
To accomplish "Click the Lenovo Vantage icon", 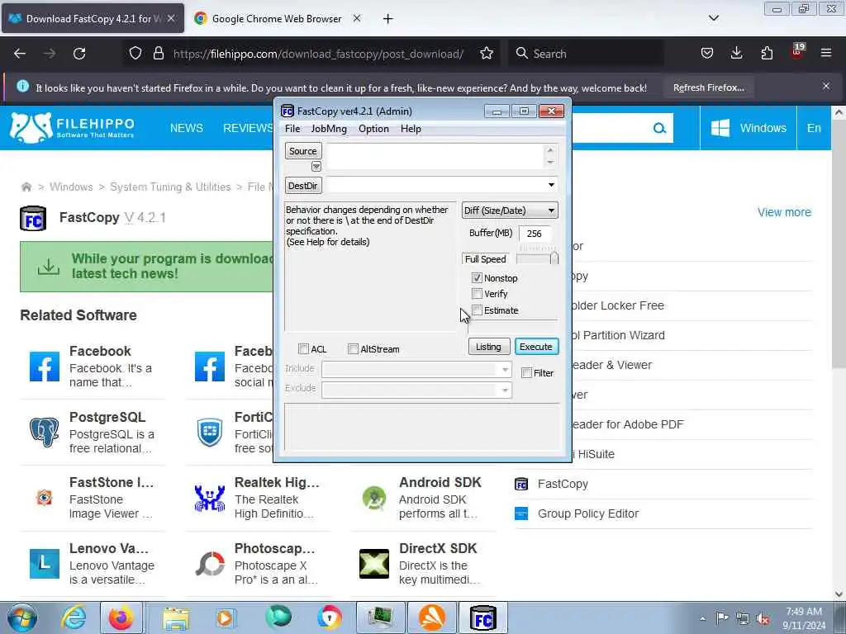I will click(x=45, y=564).
